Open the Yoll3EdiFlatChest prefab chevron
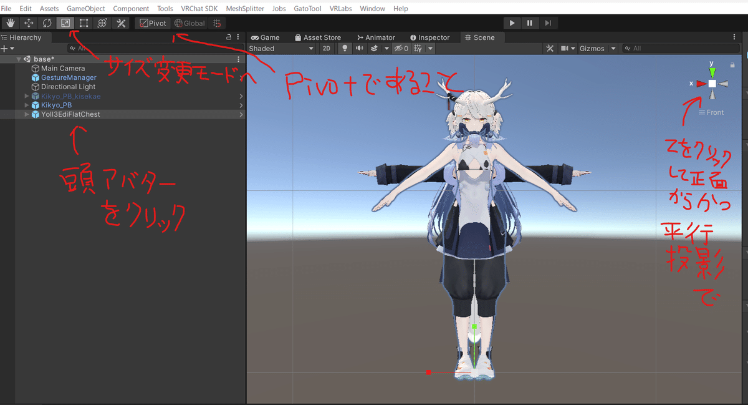 coord(241,114)
